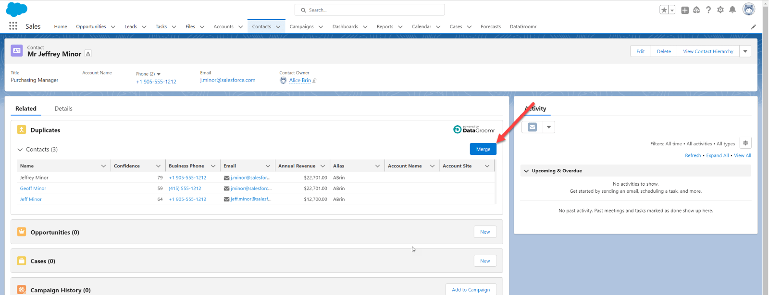Click View All in the activity panel
The height and width of the screenshot is (295, 769).
point(743,155)
